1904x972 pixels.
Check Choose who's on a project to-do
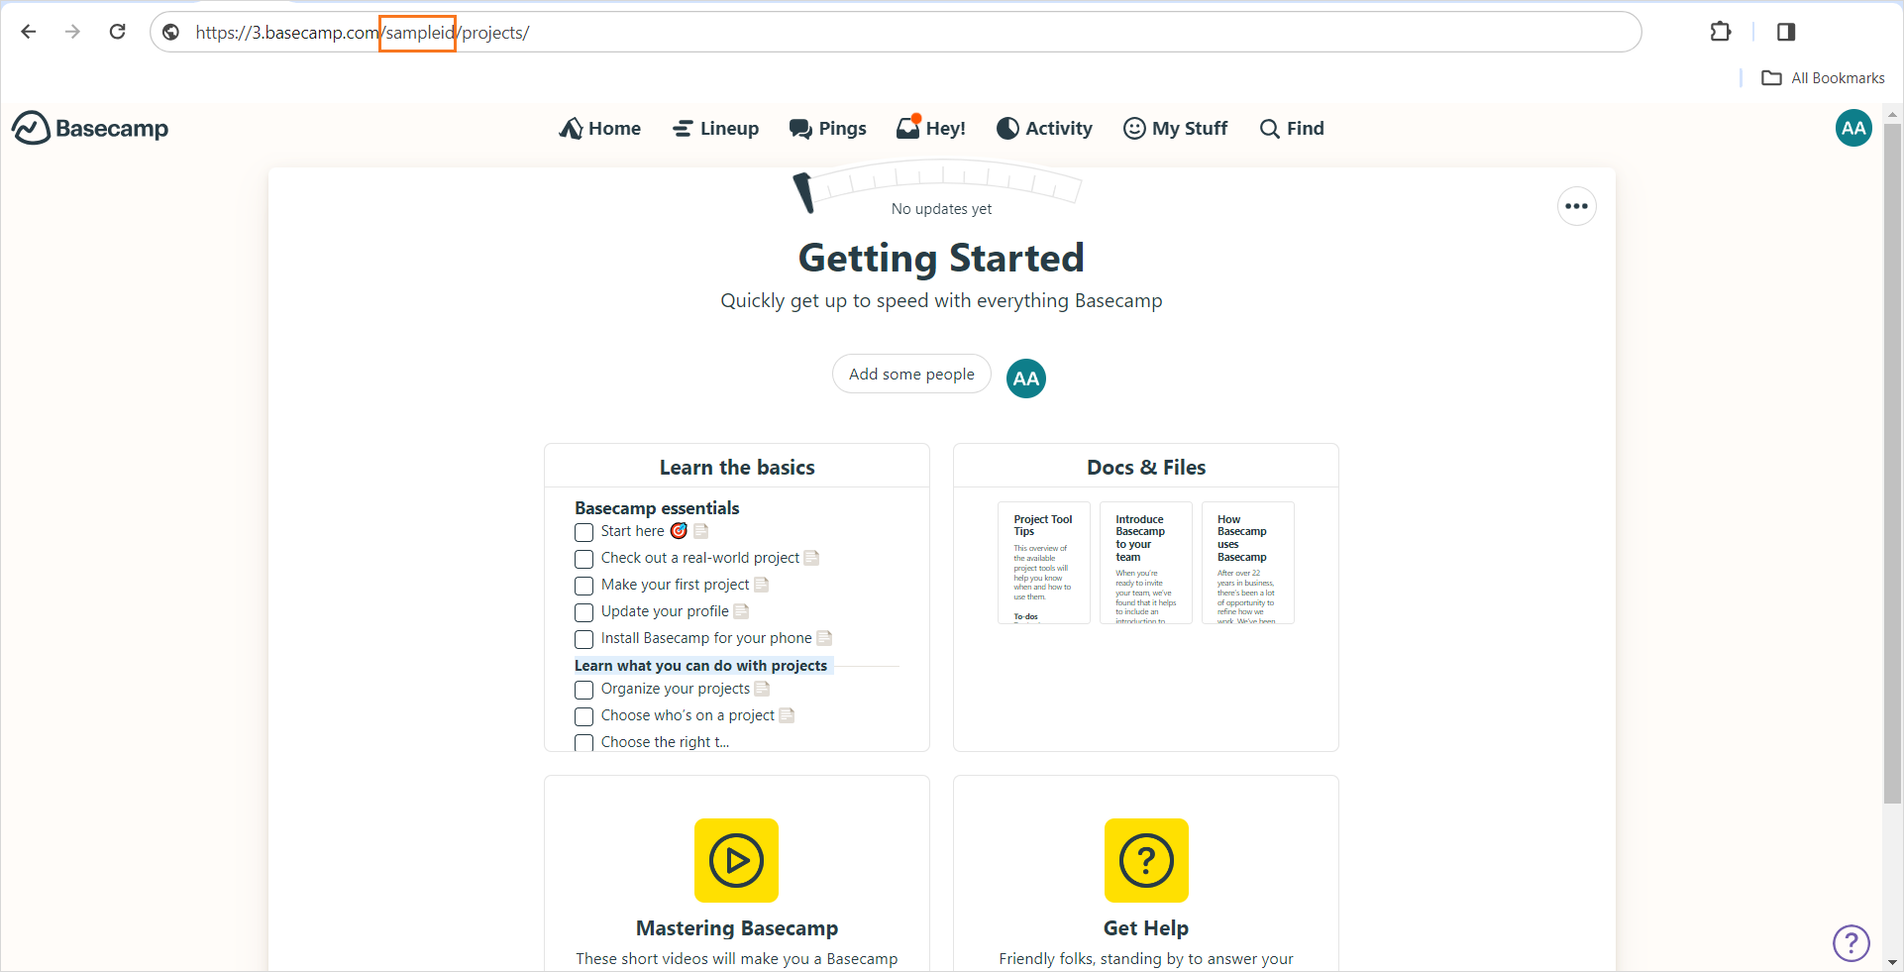point(584,716)
